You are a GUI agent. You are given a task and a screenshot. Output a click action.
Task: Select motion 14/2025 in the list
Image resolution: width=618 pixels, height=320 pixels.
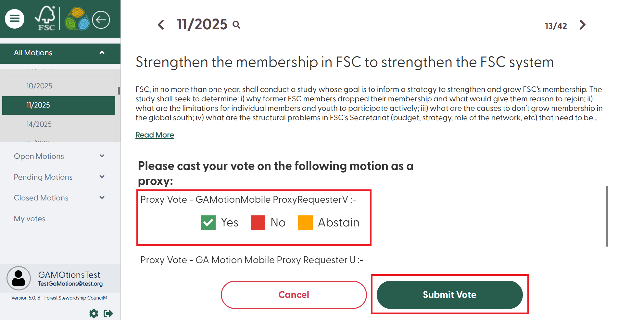39,124
